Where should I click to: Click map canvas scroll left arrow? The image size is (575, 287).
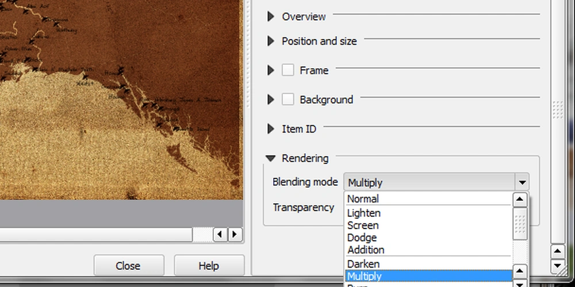220,234
